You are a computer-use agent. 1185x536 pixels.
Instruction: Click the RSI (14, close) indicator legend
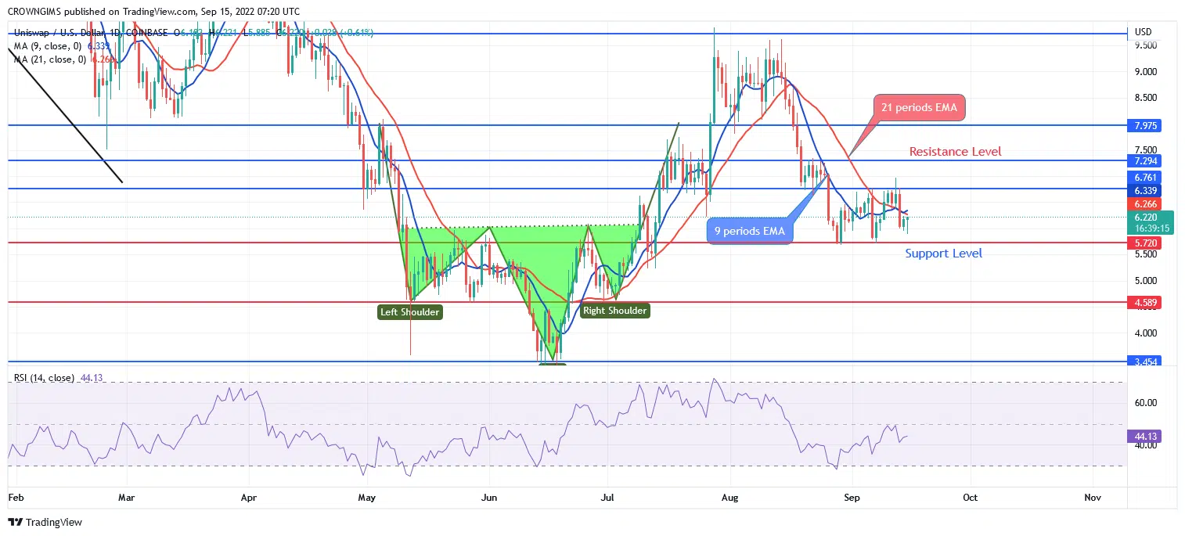click(44, 378)
